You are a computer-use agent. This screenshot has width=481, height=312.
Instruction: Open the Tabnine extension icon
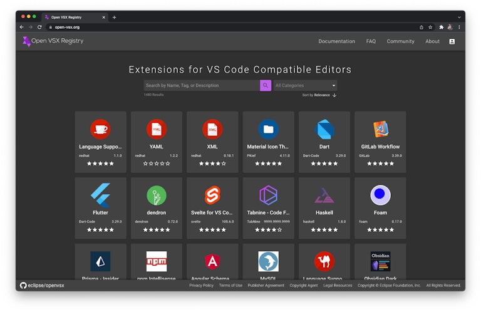point(268,195)
